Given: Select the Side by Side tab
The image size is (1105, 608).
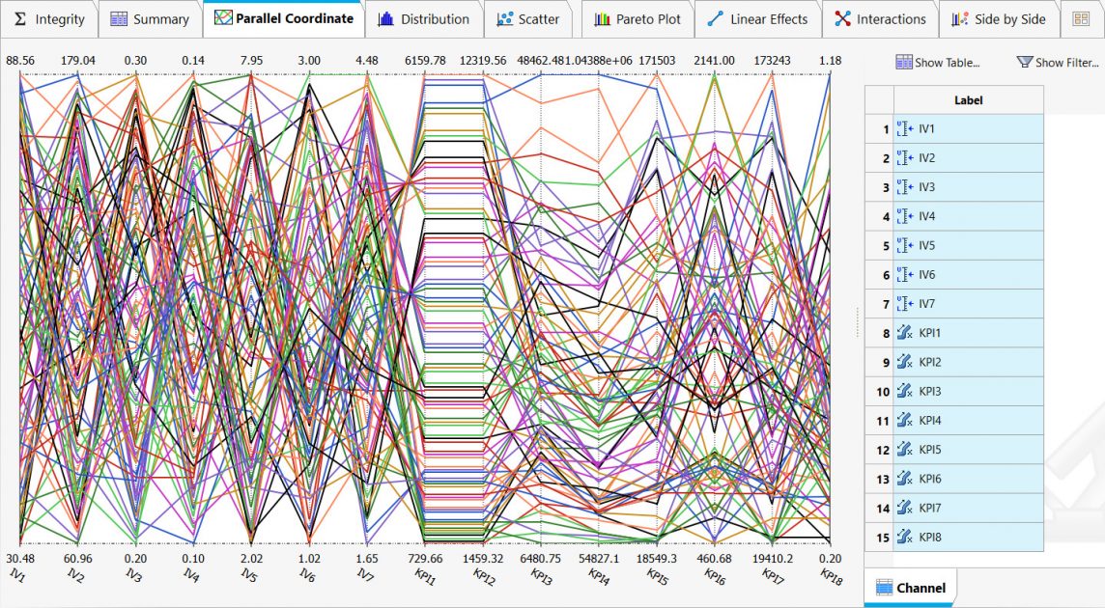Looking at the screenshot, I should (999, 19).
